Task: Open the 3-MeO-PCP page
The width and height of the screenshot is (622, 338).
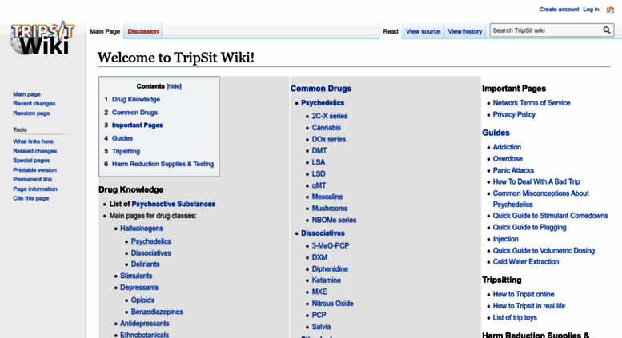Action: click(331, 246)
